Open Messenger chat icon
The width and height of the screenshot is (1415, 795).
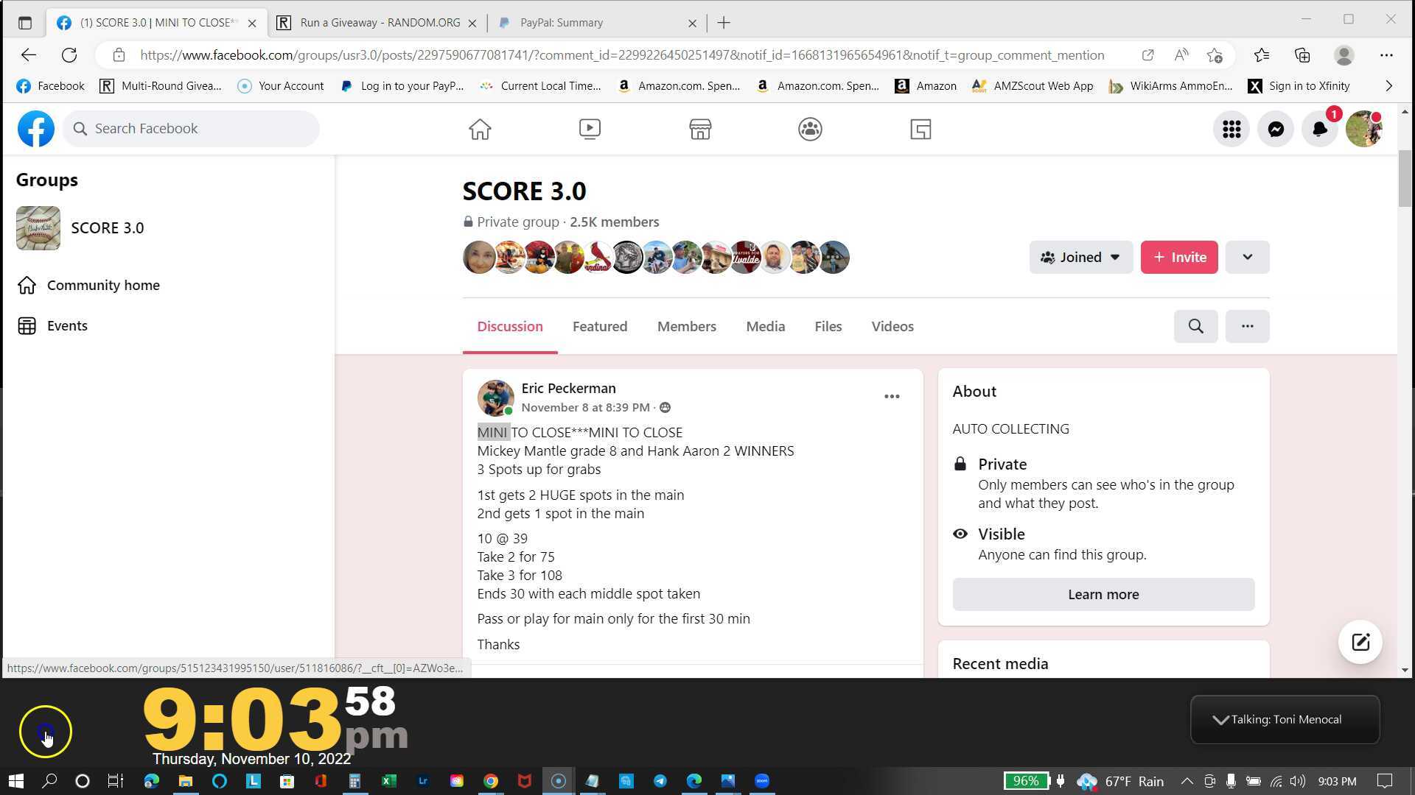pos(1276,130)
